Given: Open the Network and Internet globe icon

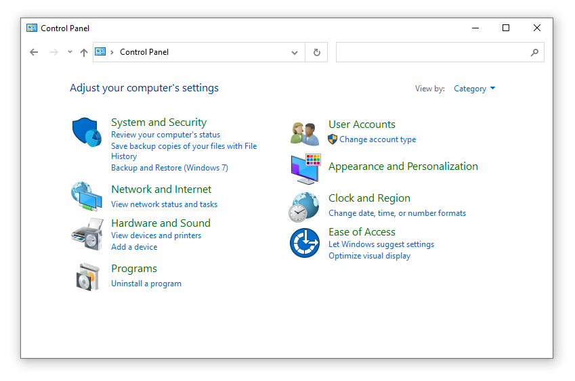Looking at the screenshot, I should [x=87, y=196].
